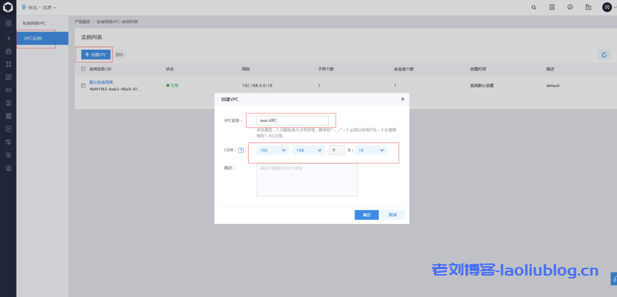
Task: Select the VPC实例 sidebar tab
Action: (42, 39)
